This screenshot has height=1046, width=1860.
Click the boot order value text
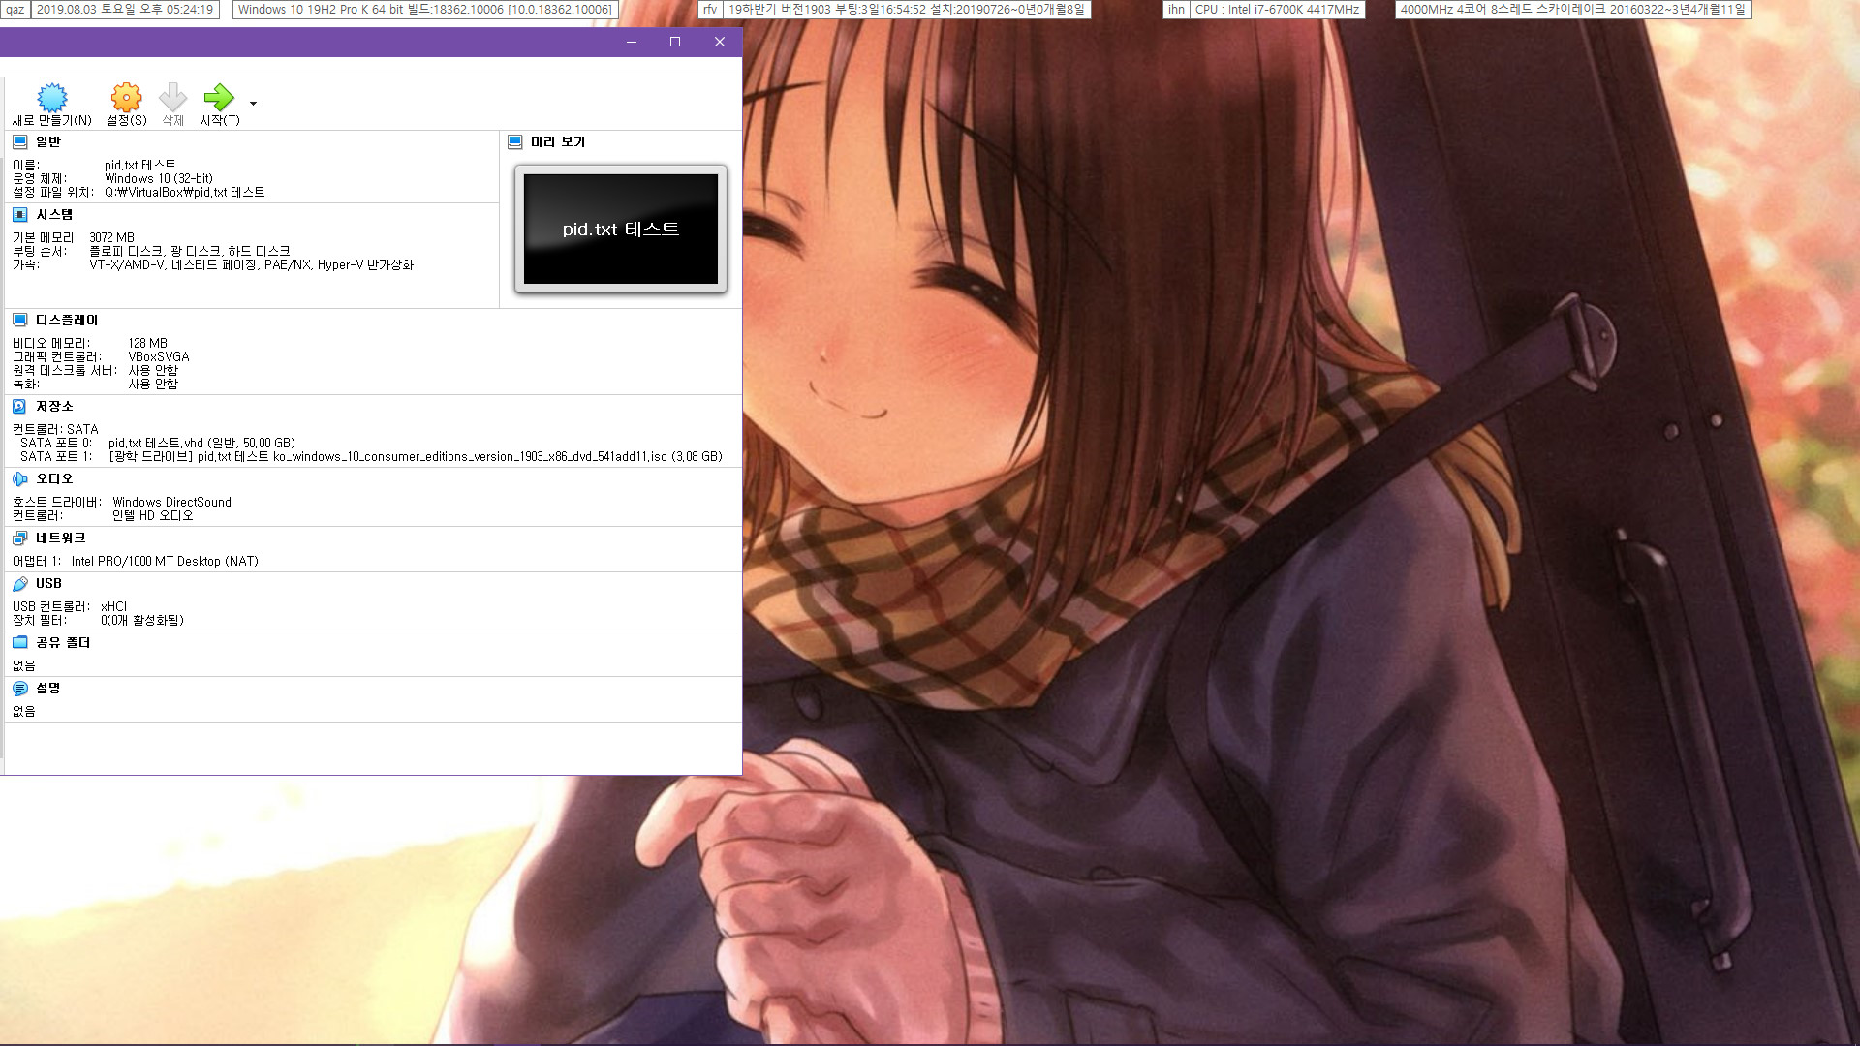coord(190,252)
